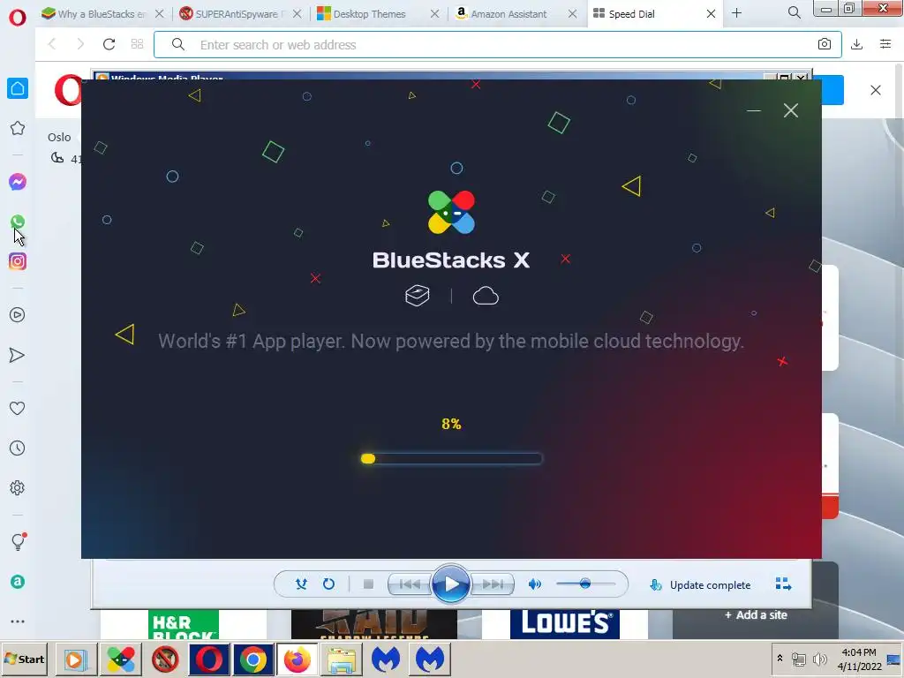Open the snapshot camera icon
The width and height of the screenshot is (904, 678).
[825, 44]
